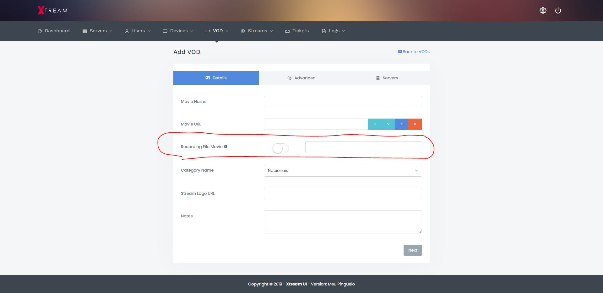
Task: Expand the VOD menu
Action: click(217, 31)
